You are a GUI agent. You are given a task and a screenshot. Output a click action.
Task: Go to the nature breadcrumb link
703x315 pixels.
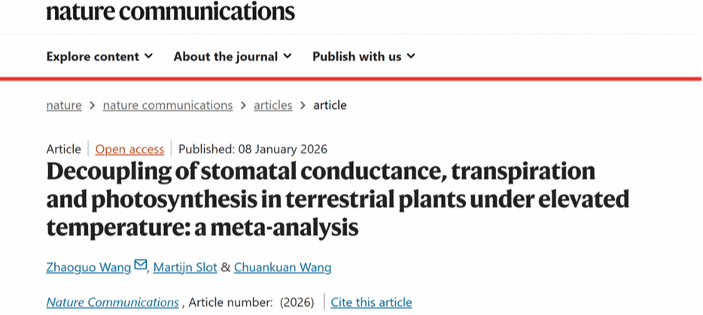coord(64,105)
